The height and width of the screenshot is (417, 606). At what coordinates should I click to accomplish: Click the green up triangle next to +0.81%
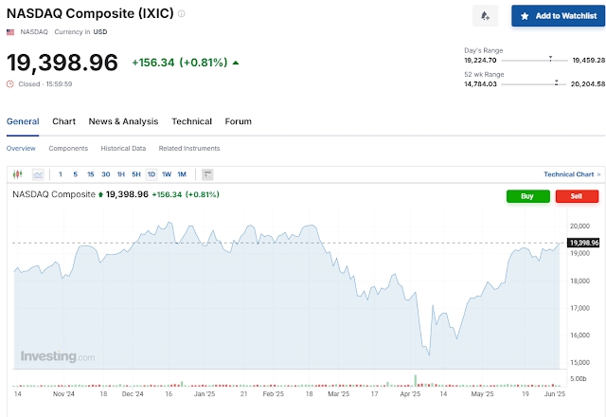pos(236,63)
